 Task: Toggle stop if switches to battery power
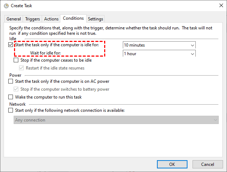[x=16, y=89]
